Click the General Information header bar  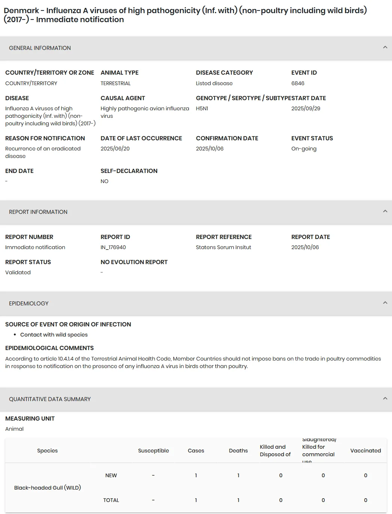(196, 48)
